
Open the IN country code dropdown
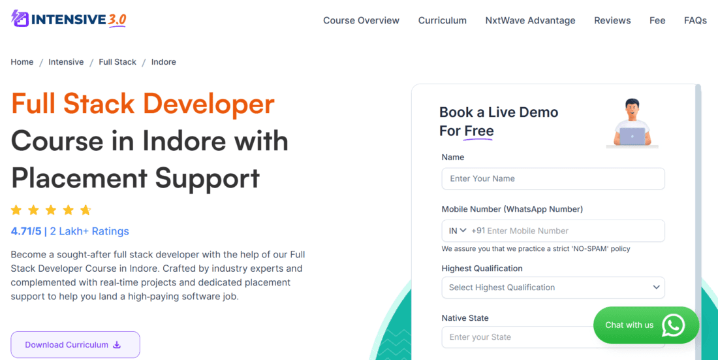click(457, 231)
